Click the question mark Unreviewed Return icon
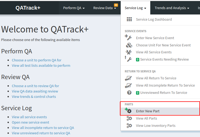The height and width of the screenshot is (137, 200). click(129, 92)
